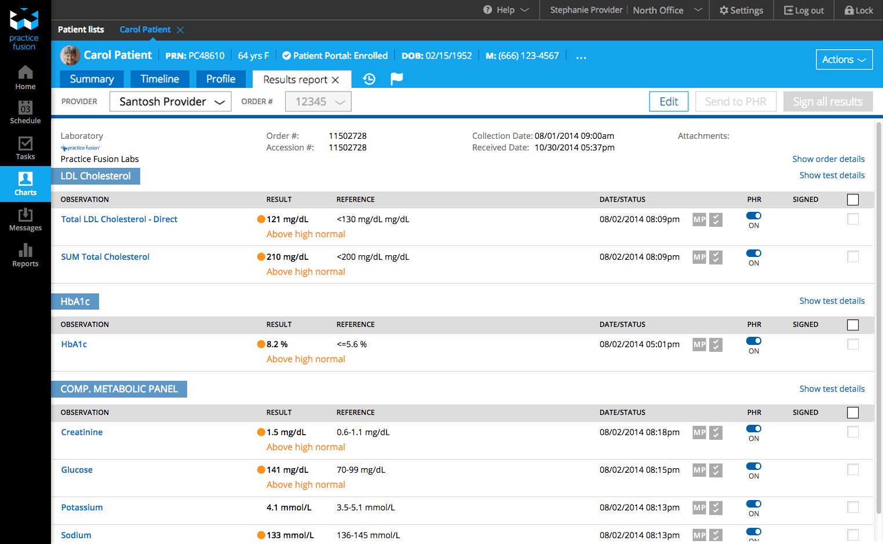Check the signed box for Glucose
This screenshot has height=544, width=883.
(853, 469)
